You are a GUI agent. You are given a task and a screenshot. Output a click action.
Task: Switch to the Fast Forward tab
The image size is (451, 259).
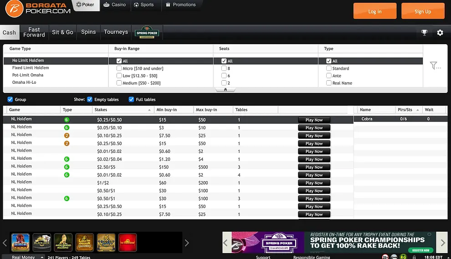(34, 32)
